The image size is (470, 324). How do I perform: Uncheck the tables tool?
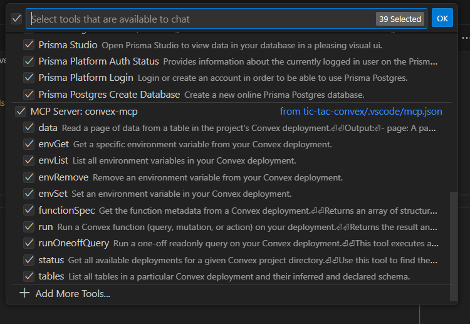[29, 276]
